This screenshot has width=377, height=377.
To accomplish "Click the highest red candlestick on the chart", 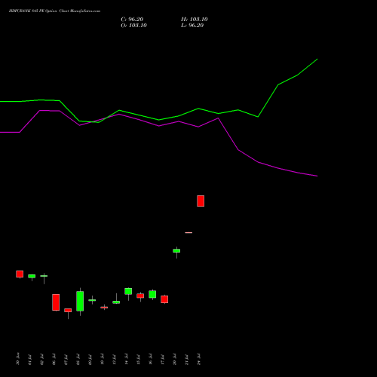I will 201,201.
